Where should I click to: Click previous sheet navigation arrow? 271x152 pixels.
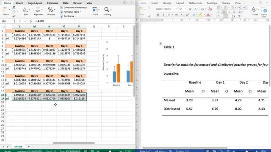(x=3, y=147)
